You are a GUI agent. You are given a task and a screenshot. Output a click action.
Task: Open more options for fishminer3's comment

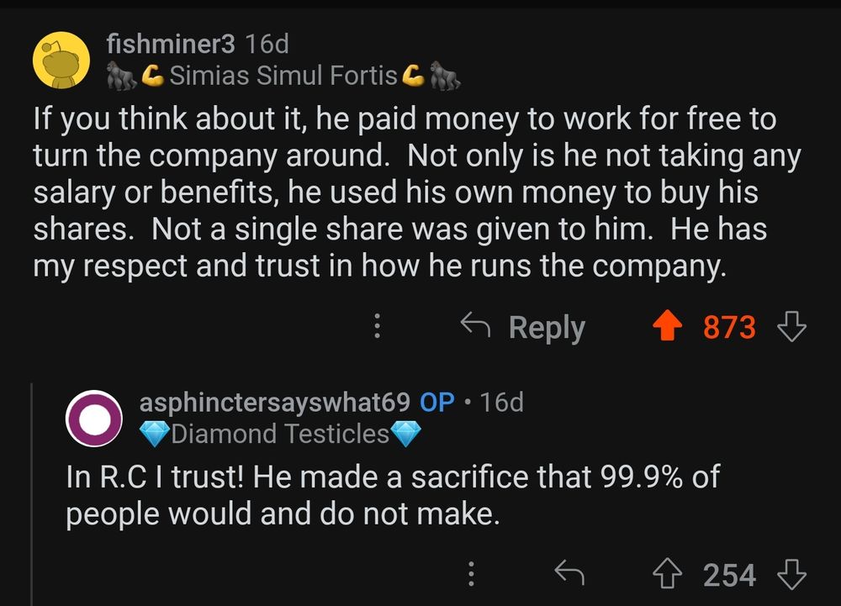[x=378, y=327]
